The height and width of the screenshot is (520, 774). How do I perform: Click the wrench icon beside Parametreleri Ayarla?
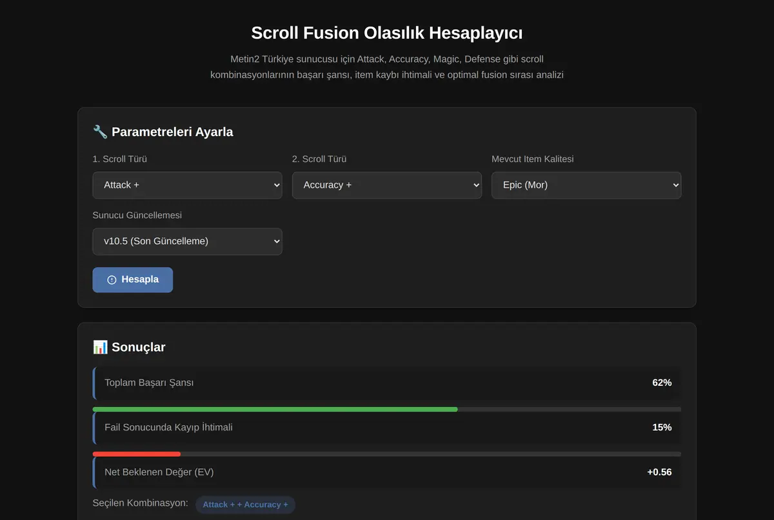pyautogui.click(x=100, y=132)
